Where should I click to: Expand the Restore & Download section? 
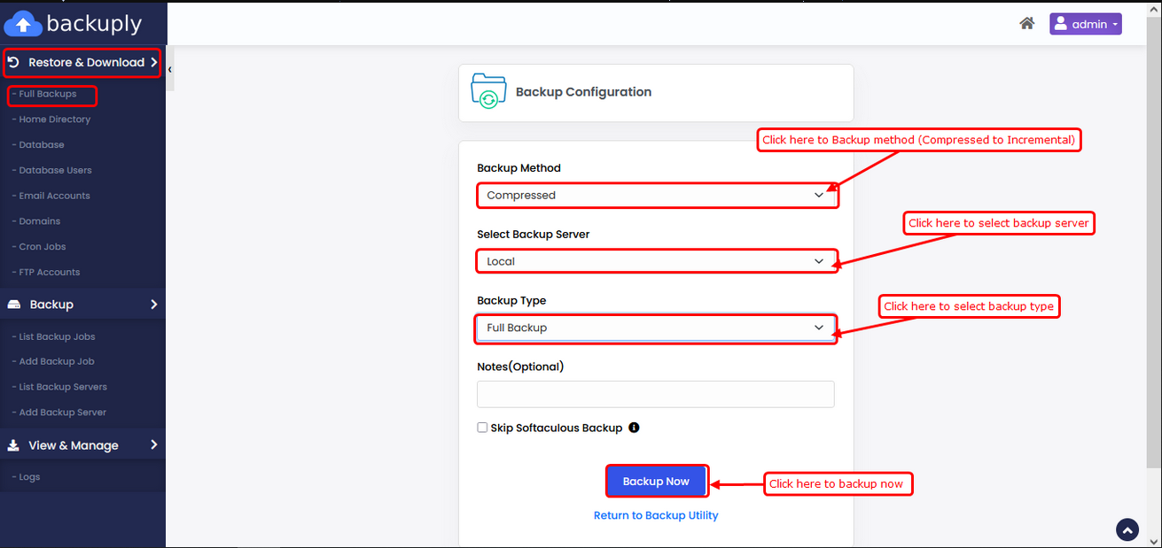point(82,63)
